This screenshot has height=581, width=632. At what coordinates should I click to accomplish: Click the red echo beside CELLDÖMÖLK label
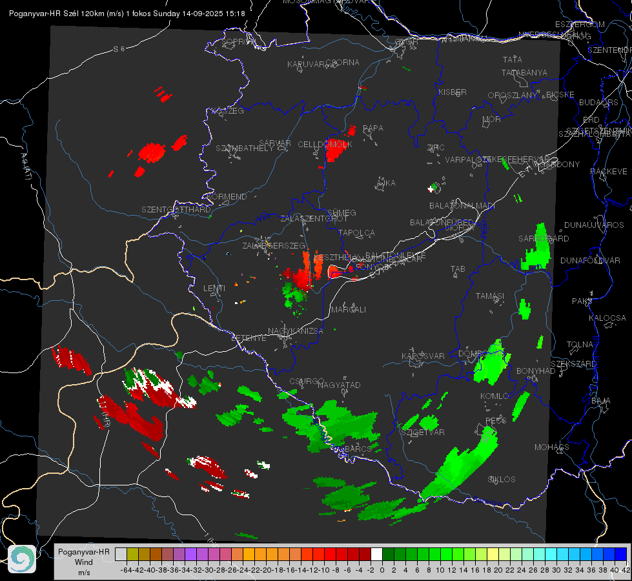[335, 150]
